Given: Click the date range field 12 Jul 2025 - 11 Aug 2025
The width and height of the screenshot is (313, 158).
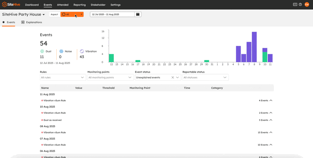Looking at the screenshot, I should click(112, 14).
